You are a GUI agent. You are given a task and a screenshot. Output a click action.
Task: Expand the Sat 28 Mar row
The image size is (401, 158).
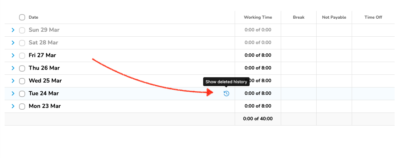click(13, 43)
